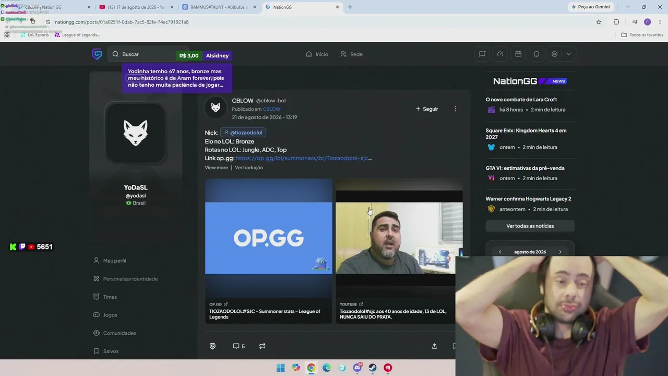Open the op.gg summoner link in the post

(303, 158)
